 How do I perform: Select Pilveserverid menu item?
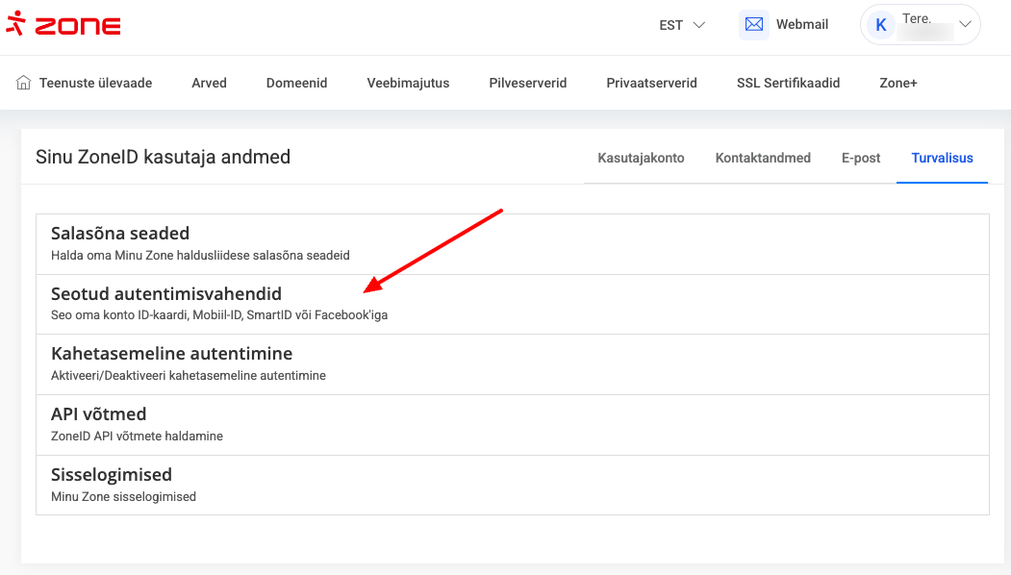(527, 83)
